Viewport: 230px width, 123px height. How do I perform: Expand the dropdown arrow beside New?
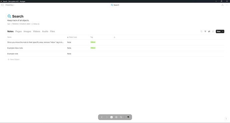coord(223,31)
